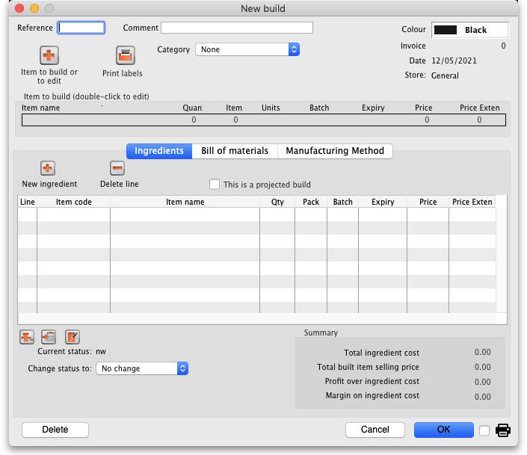
Task: Expand the Change status to dropdown
Action: [142, 368]
